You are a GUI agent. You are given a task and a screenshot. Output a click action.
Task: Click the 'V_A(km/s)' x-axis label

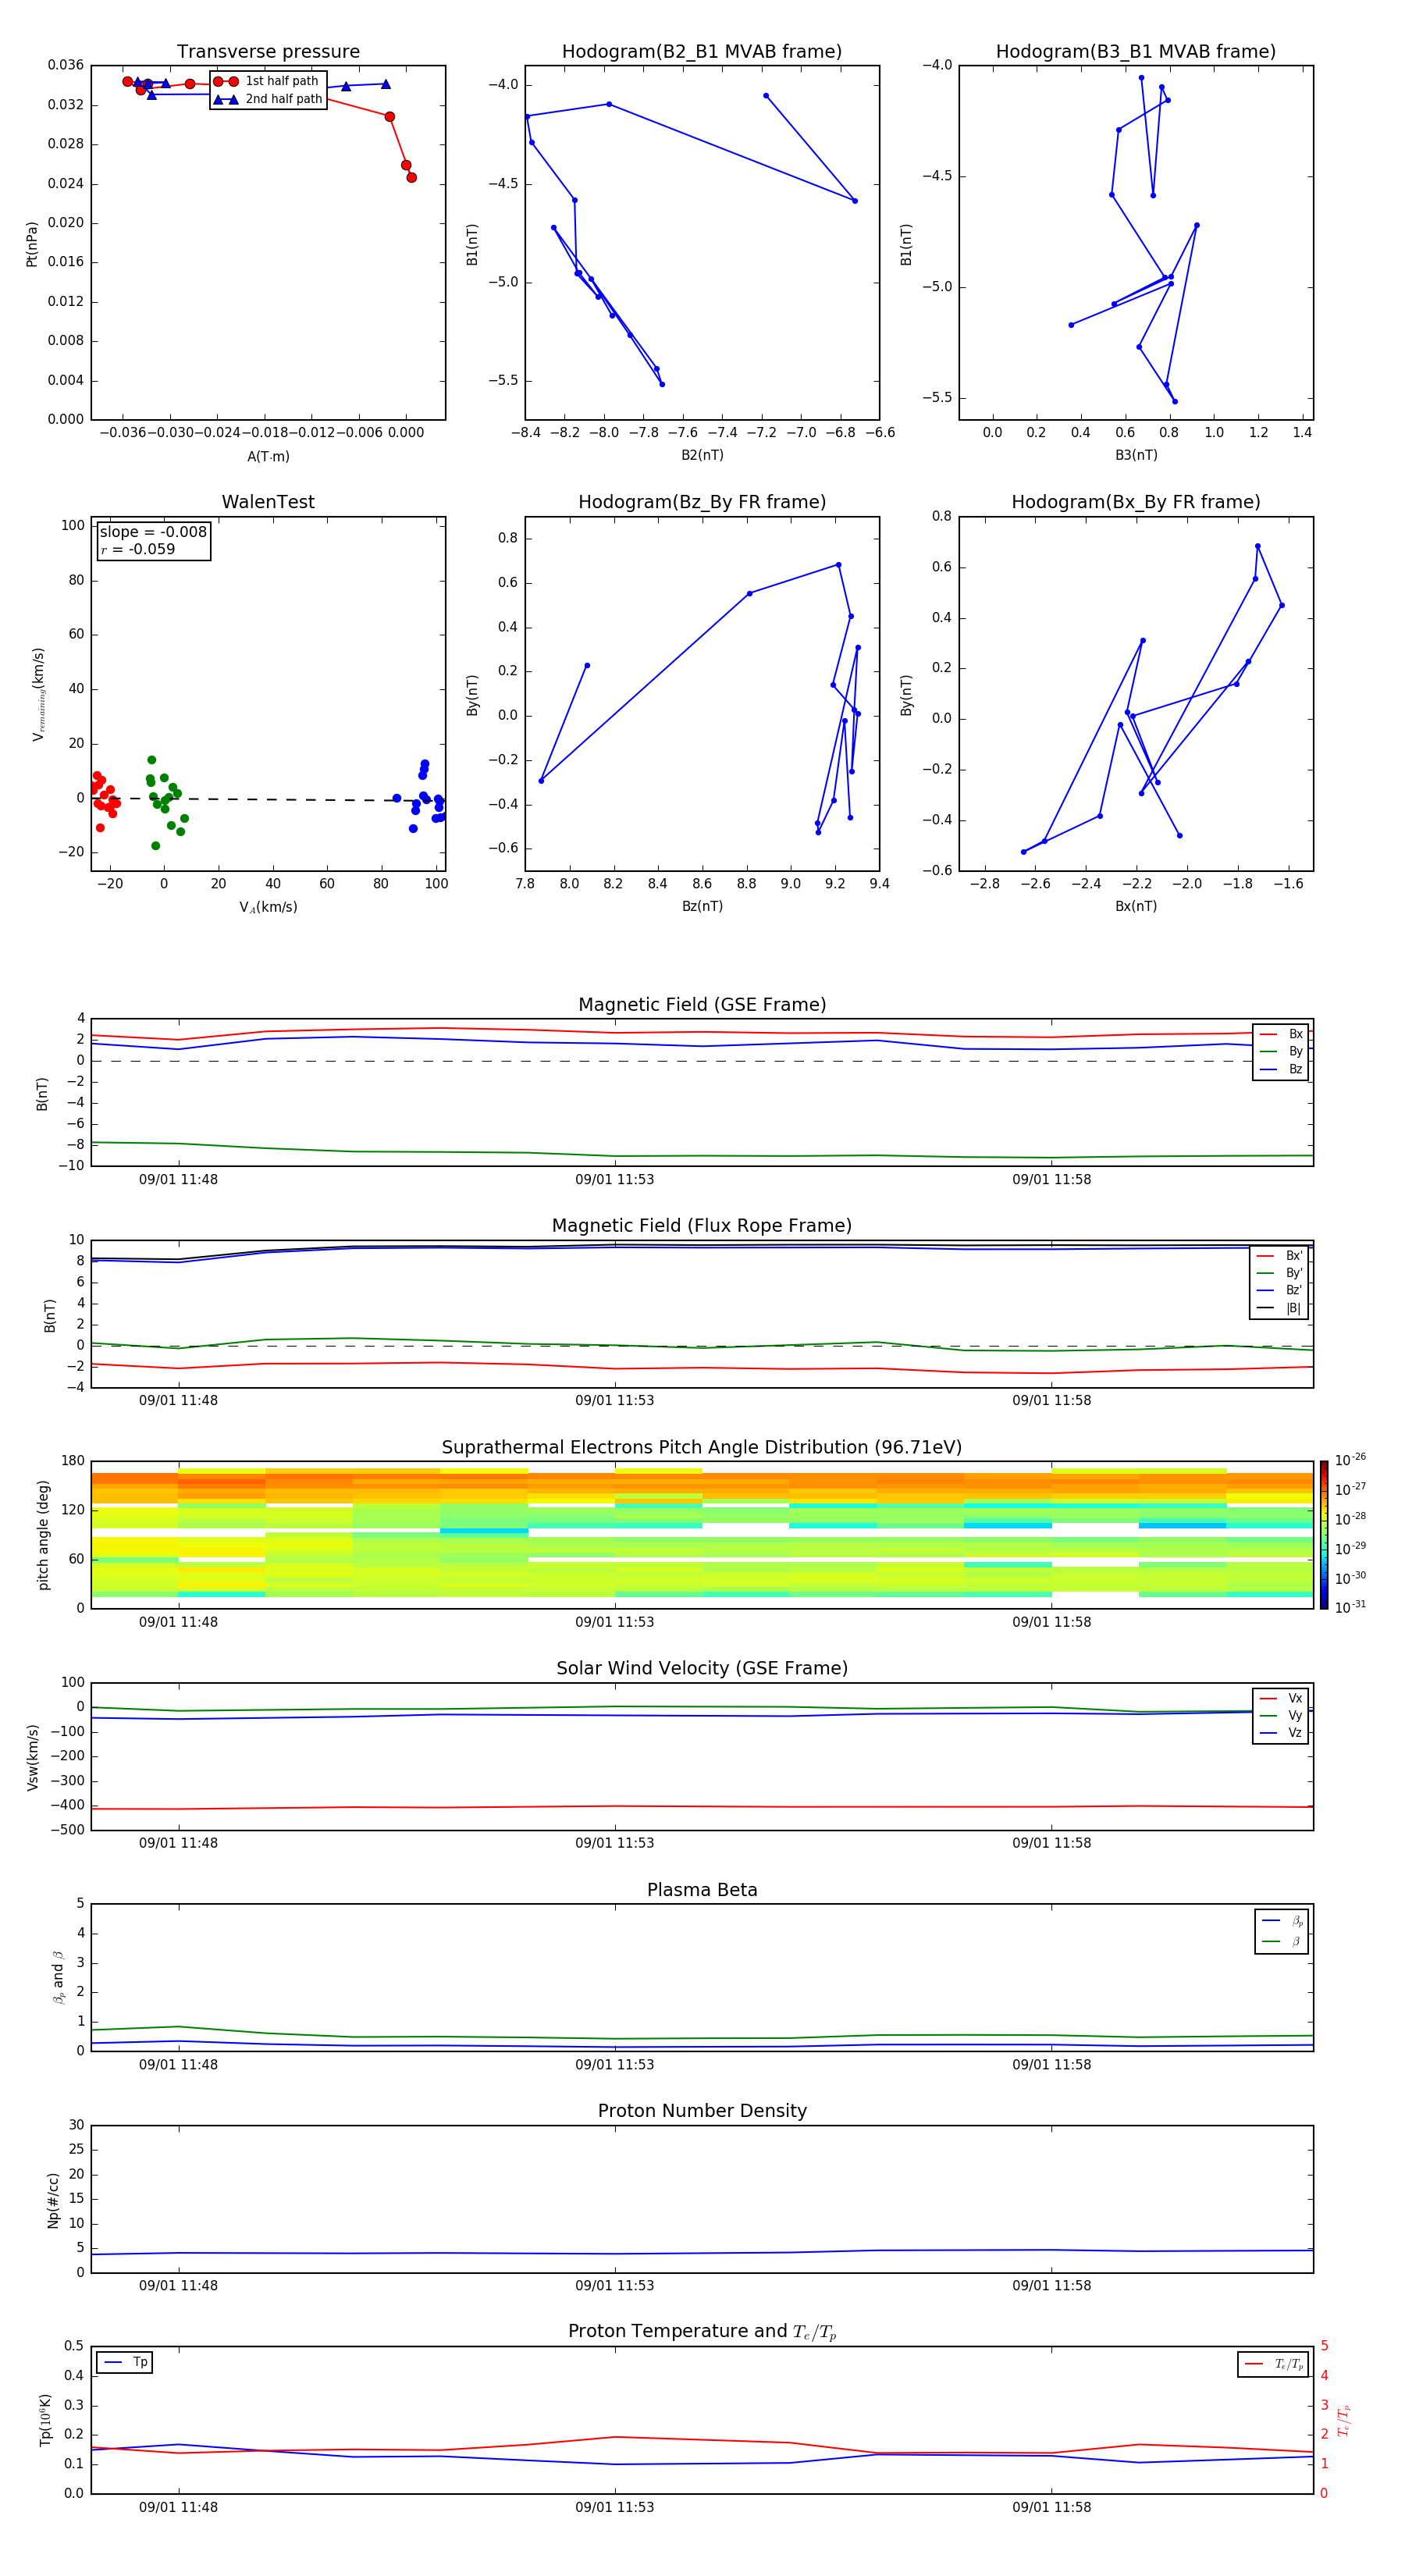(x=268, y=907)
